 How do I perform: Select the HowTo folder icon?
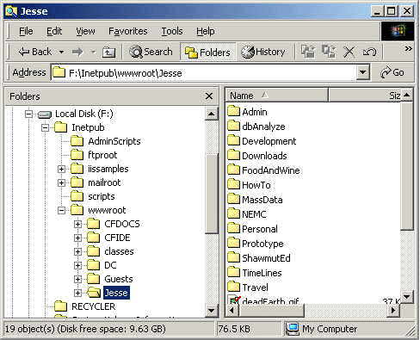click(233, 184)
